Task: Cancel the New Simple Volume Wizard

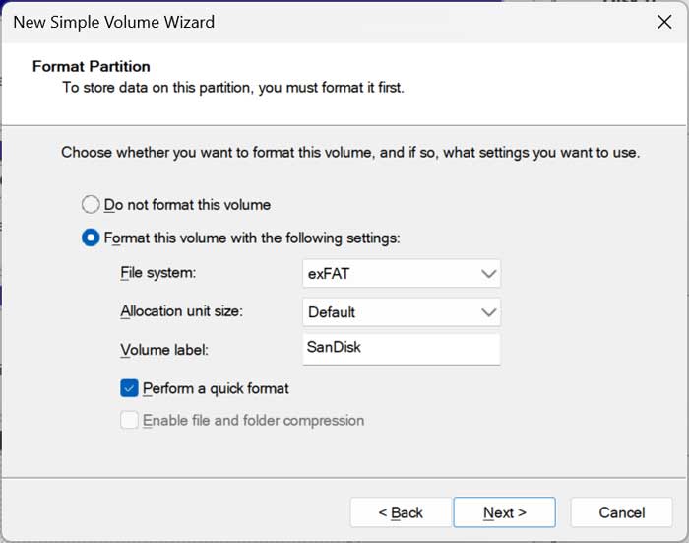Action: coord(621,512)
